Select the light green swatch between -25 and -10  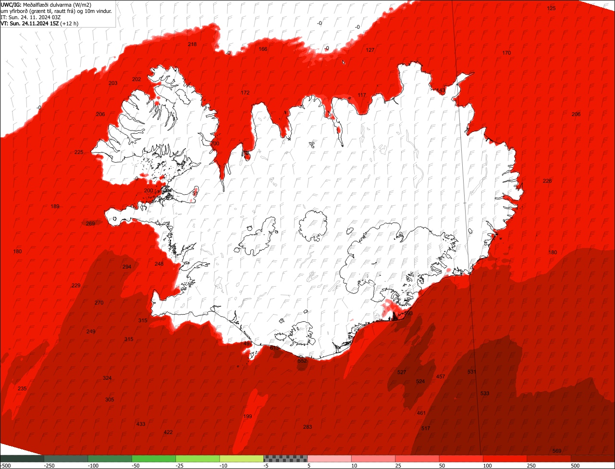pyautogui.click(x=197, y=458)
